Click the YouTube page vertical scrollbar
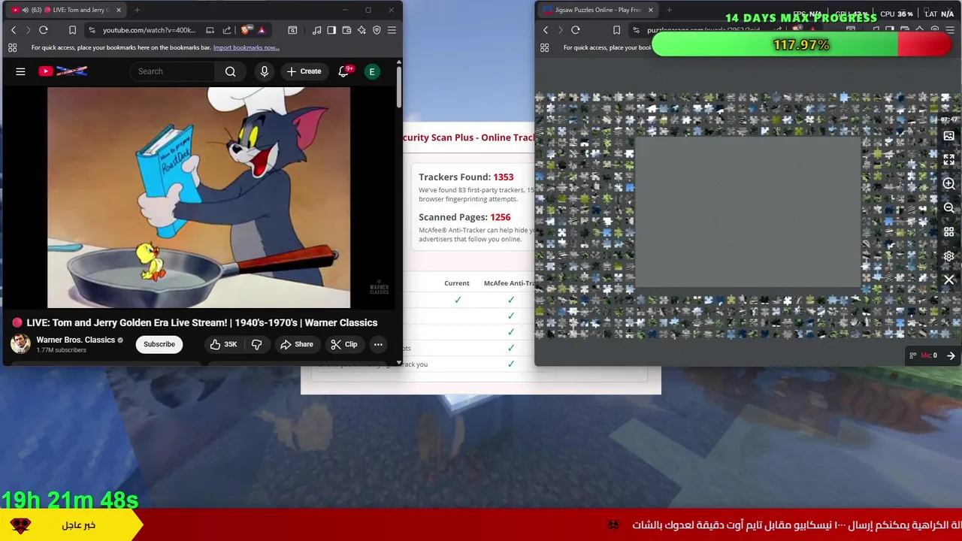The width and height of the screenshot is (962, 541). click(399, 86)
